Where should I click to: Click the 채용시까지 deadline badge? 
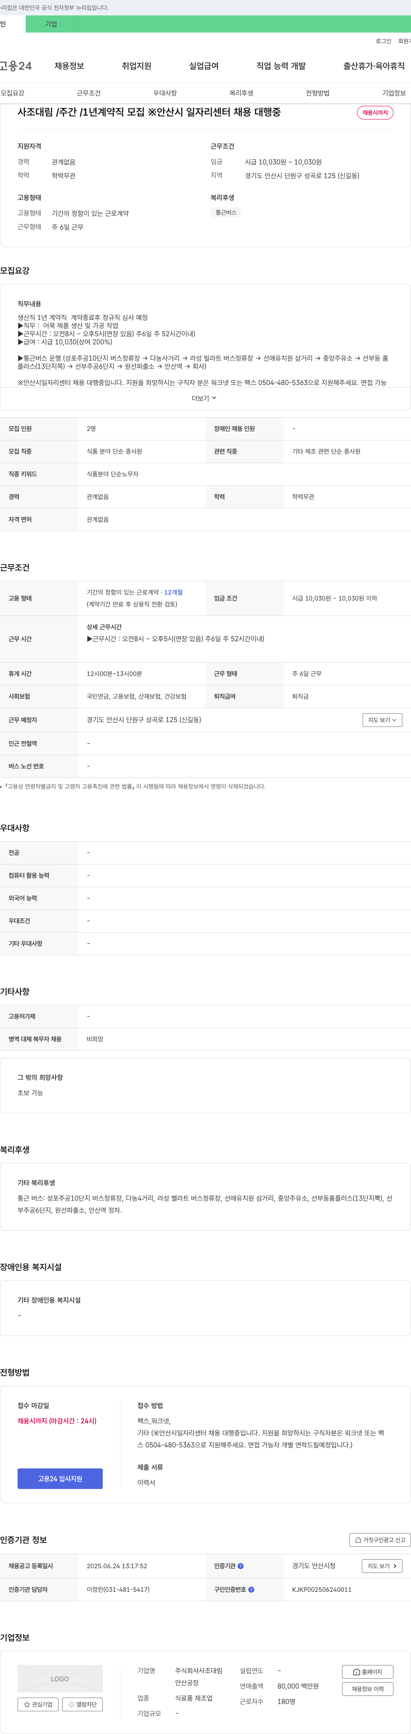pyautogui.click(x=375, y=112)
